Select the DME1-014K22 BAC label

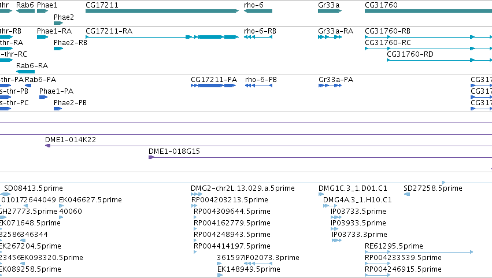[x=71, y=140]
